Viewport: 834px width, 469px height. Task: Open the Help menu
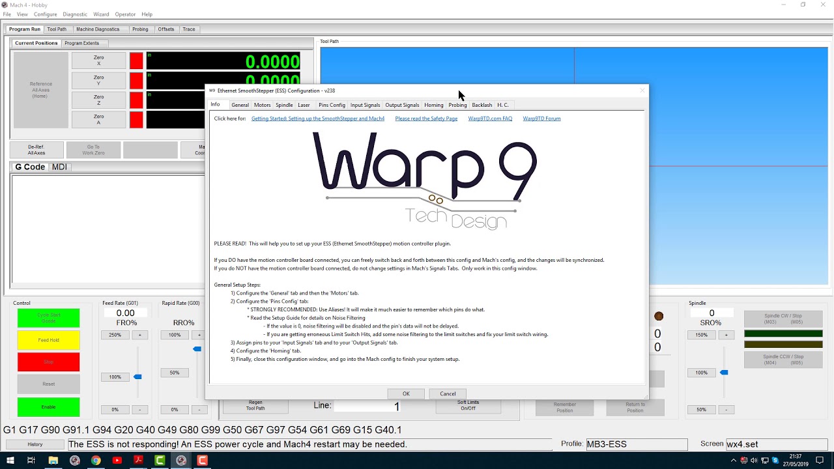pyautogui.click(x=147, y=14)
